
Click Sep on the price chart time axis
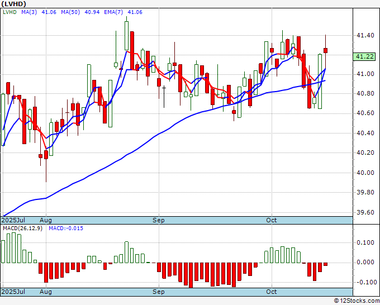tap(159, 220)
